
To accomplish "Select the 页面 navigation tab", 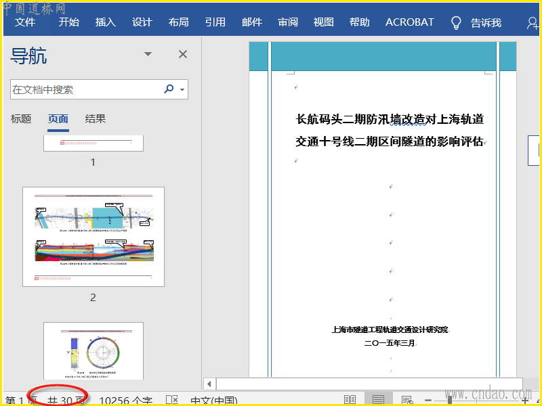I will click(58, 119).
